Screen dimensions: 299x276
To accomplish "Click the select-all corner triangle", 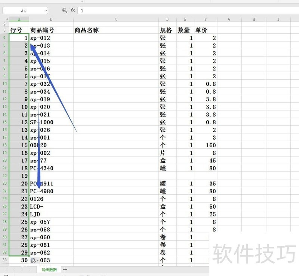I will 6,19.
